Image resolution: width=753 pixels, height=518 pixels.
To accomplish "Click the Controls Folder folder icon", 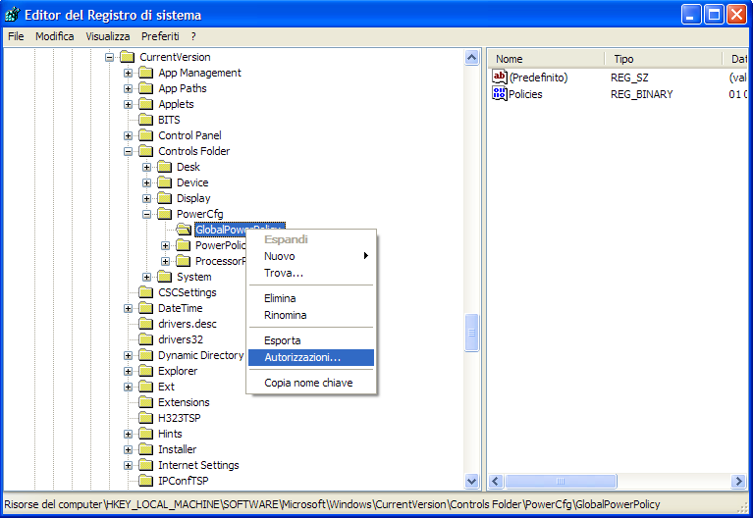I will [146, 151].
